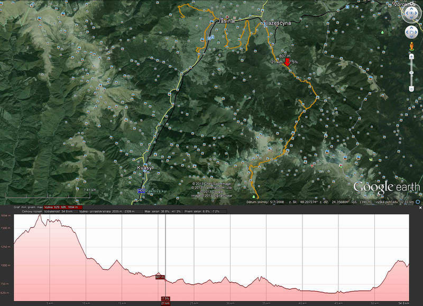Click the red arrow marker on the orange track

pos(287,62)
